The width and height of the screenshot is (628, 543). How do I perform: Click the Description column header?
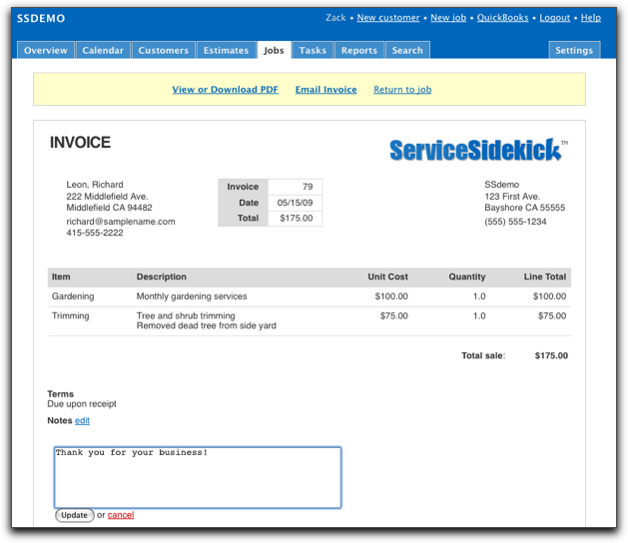tap(162, 276)
